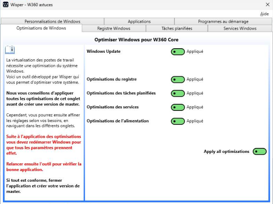Open the Applications tab

139,21
